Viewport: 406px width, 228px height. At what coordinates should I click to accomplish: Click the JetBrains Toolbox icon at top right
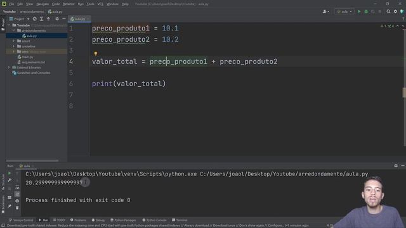click(x=402, y=11)
